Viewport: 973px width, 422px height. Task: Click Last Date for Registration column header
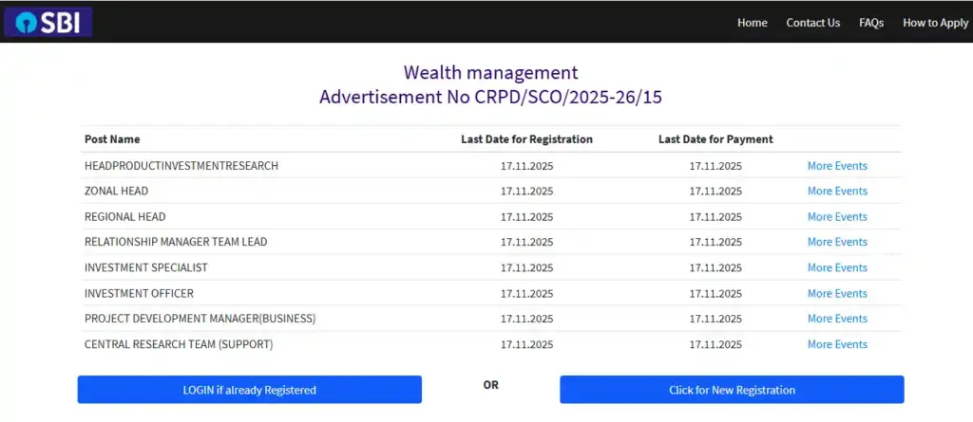click(526, 139)
